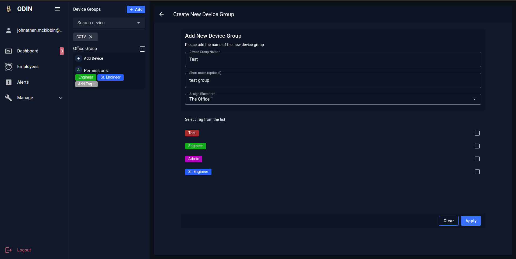The height and width of the screenshot is (259, 516).
Task: Click the Device Group Name field
Action: click(x=333, y=59)
